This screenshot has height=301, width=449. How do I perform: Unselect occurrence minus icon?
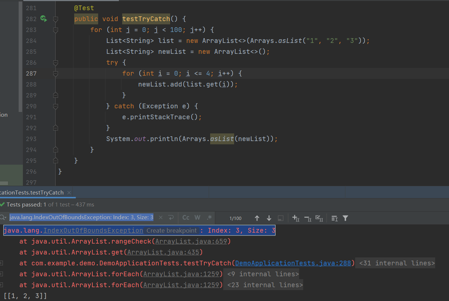click(308, 218)
